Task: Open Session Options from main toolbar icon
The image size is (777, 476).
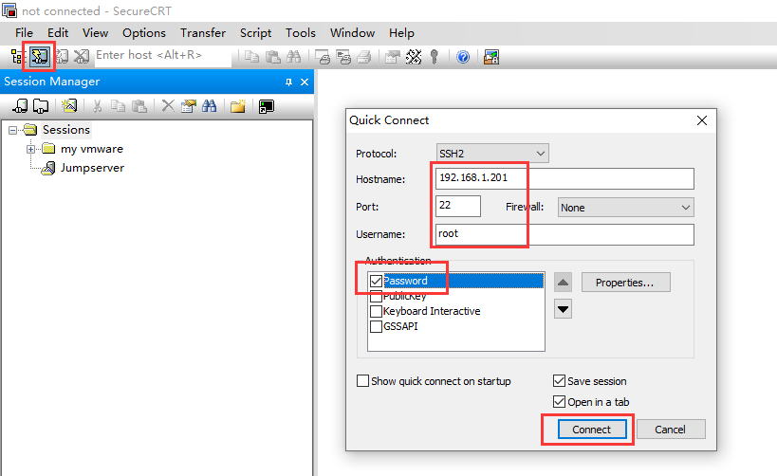Action: click(x=393, y=57)
